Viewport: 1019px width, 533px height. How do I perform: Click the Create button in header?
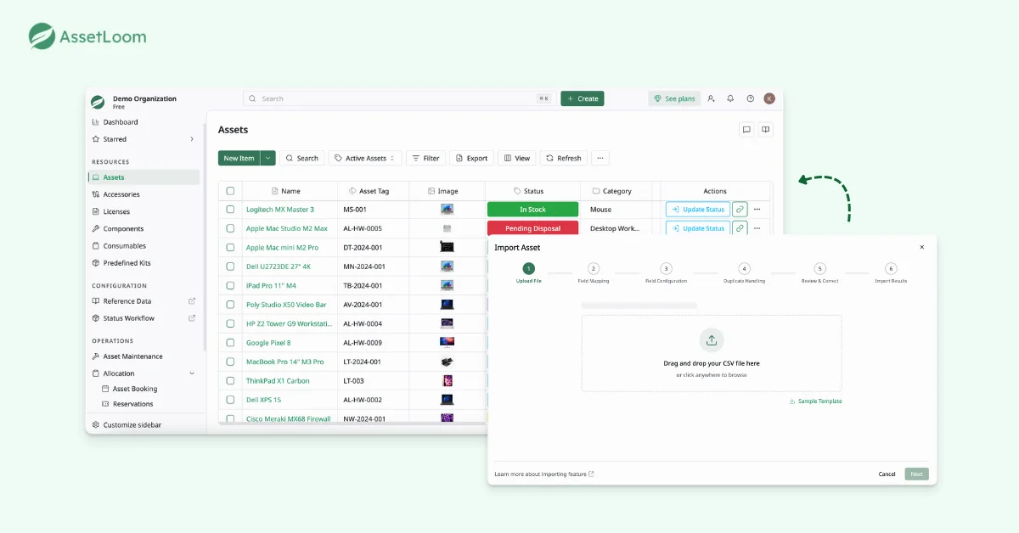pos(583,98)
